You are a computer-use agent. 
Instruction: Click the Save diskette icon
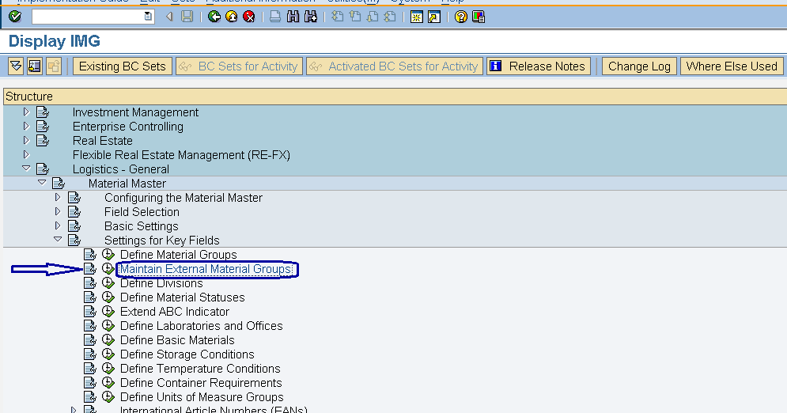coord(187,17)
